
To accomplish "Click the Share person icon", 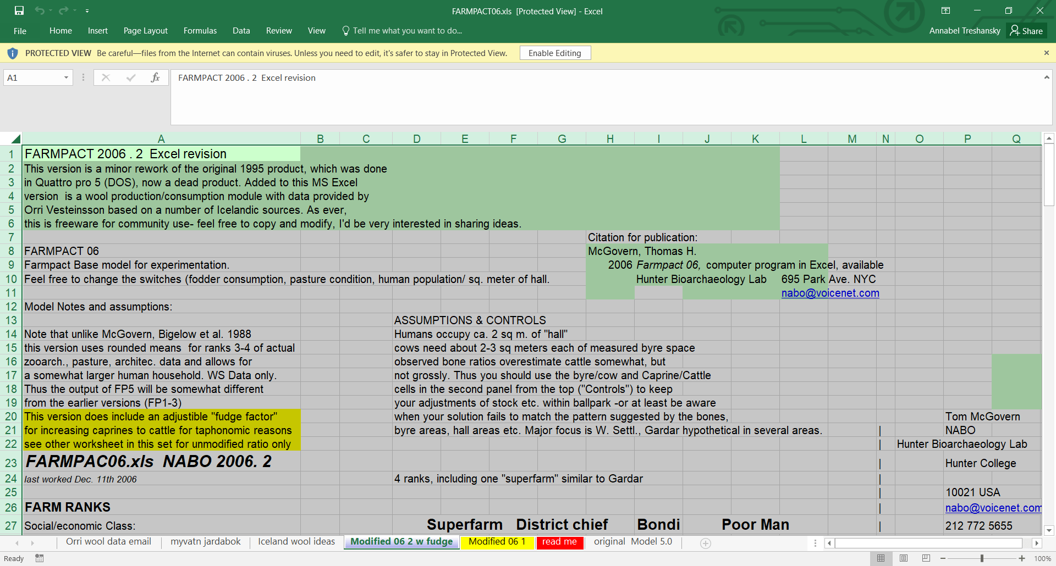I will pyautogui.click(x=1015, y=30).
